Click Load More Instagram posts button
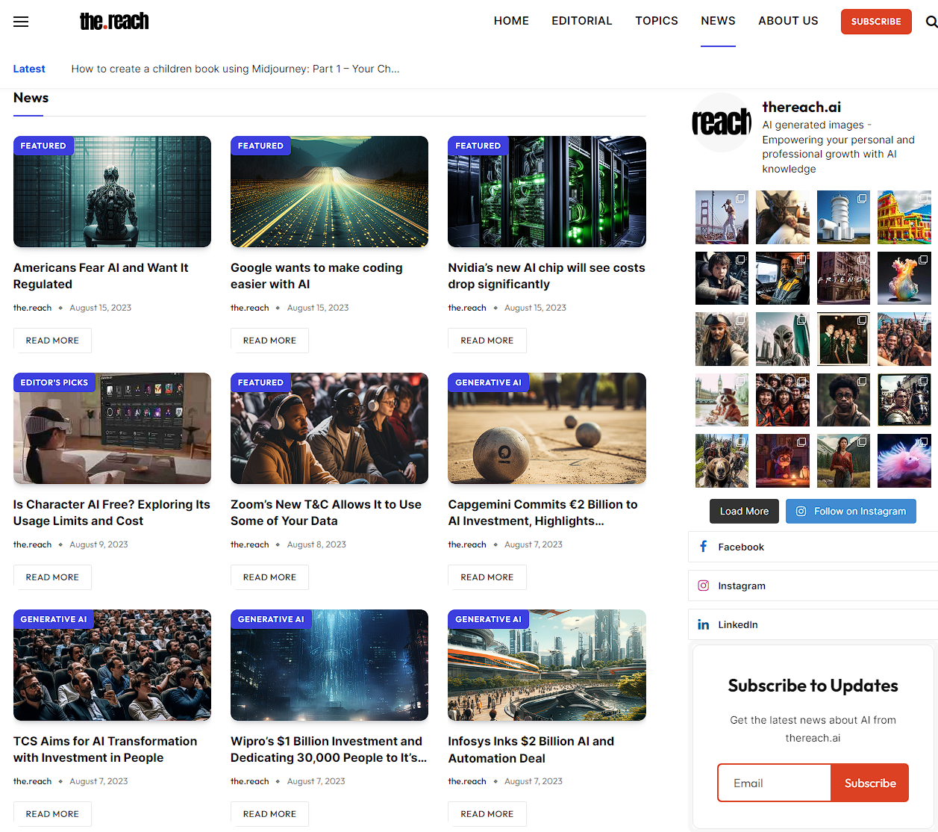 pyautogui.click(x=744, y=511)
